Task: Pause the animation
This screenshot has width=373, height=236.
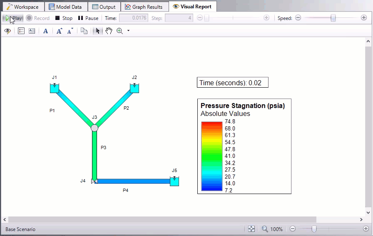Action: 88,18
